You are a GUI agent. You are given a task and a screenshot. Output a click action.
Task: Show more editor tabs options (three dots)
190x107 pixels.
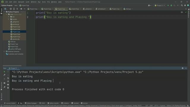pyautogui.click(x=186, y=9)
